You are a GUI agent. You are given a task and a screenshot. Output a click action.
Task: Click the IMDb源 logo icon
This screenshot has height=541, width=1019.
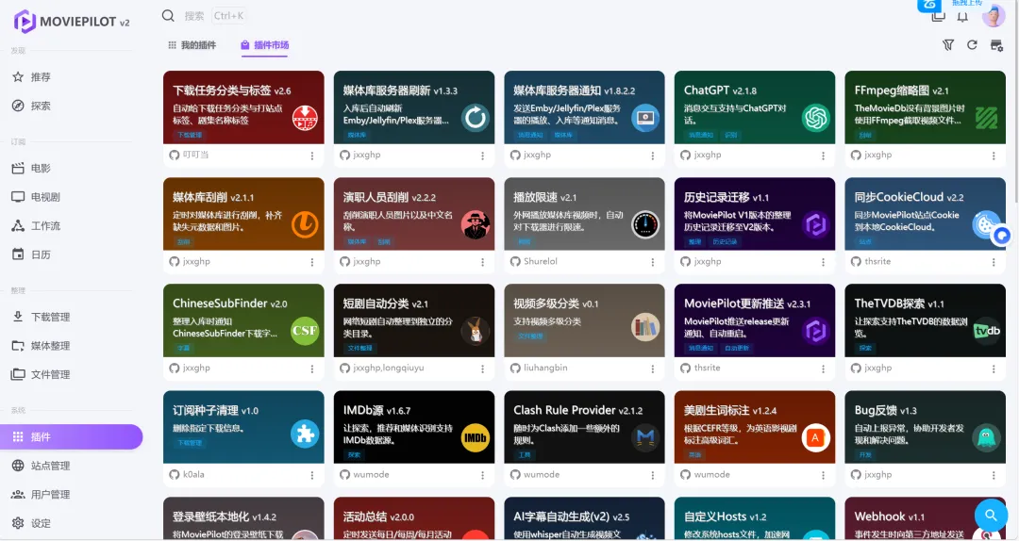point(476,437)
